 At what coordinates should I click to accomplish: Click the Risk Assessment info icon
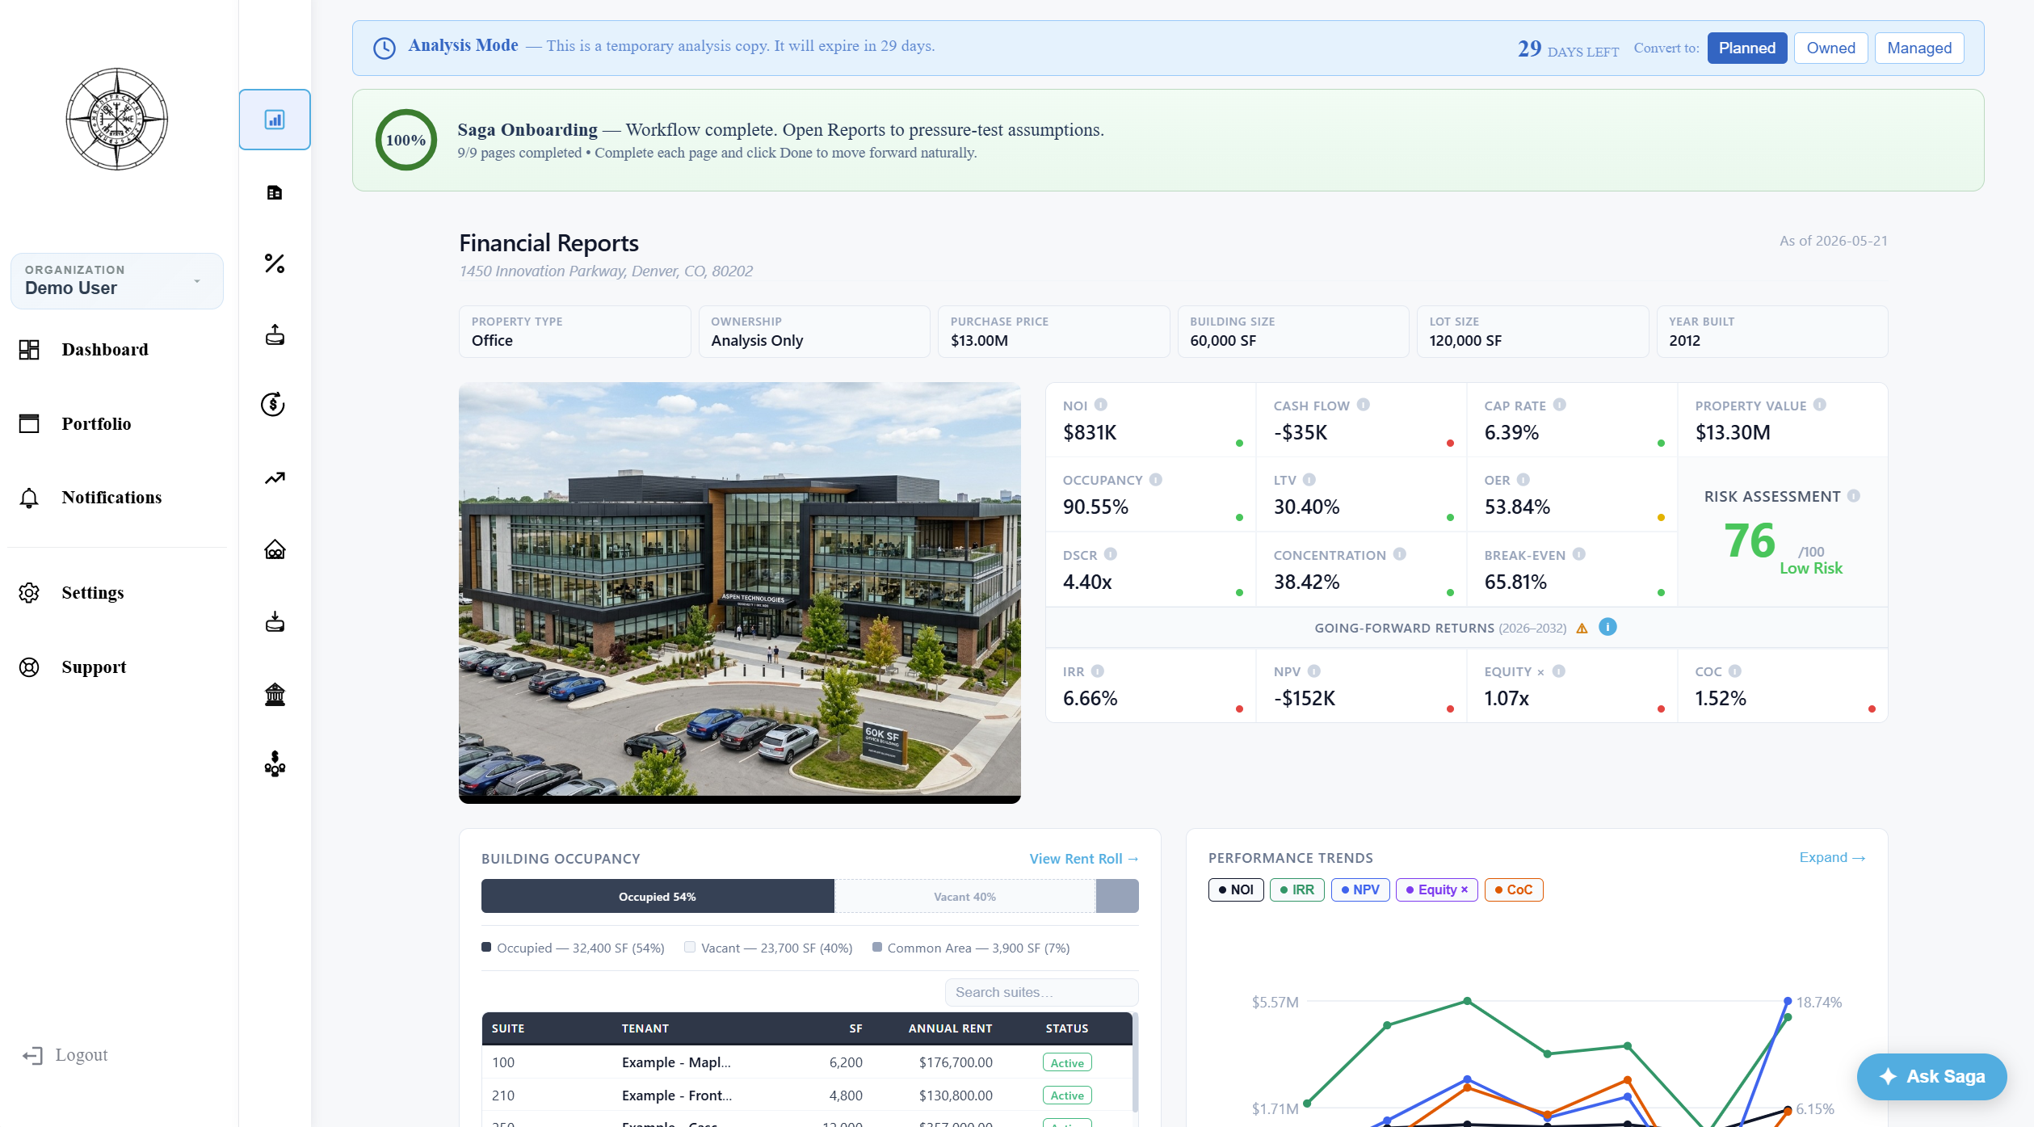(x=1853, y=495)
